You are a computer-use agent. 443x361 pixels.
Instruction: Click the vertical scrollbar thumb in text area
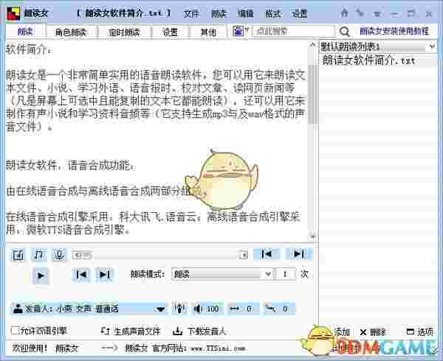pyautogui.click(x=312, y=94)
